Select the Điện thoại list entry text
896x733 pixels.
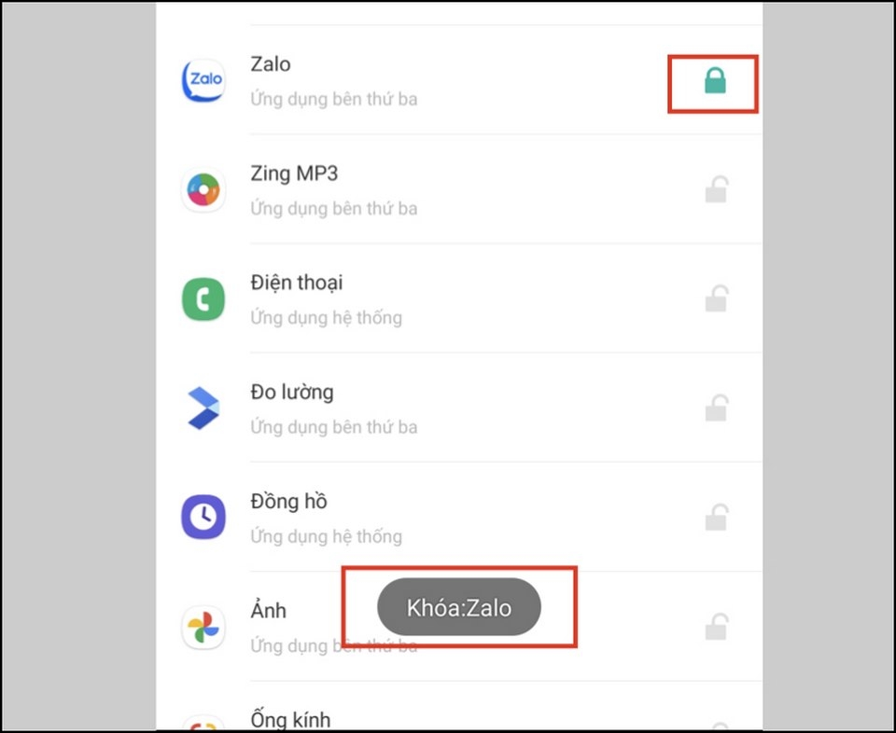tap(297, 282)
